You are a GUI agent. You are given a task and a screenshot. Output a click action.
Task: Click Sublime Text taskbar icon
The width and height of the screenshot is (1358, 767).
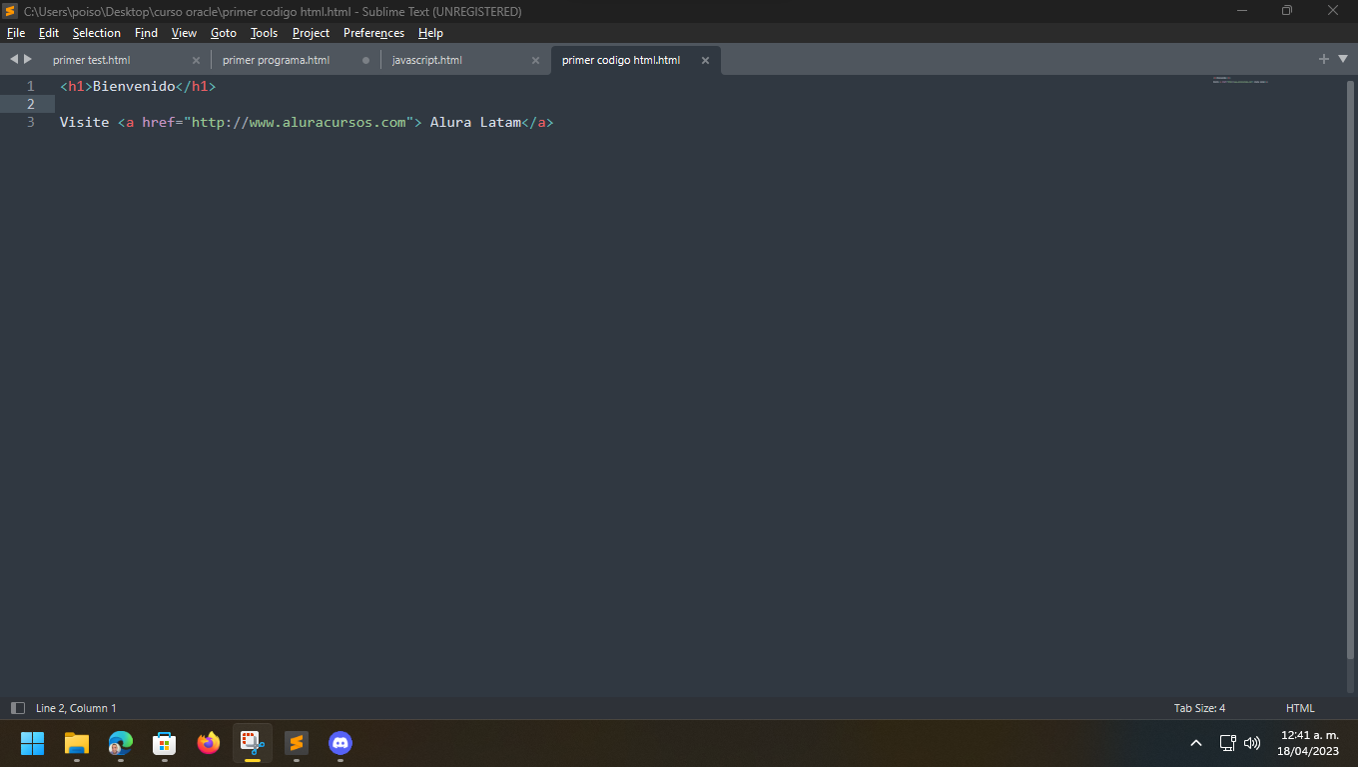[297, 743]
